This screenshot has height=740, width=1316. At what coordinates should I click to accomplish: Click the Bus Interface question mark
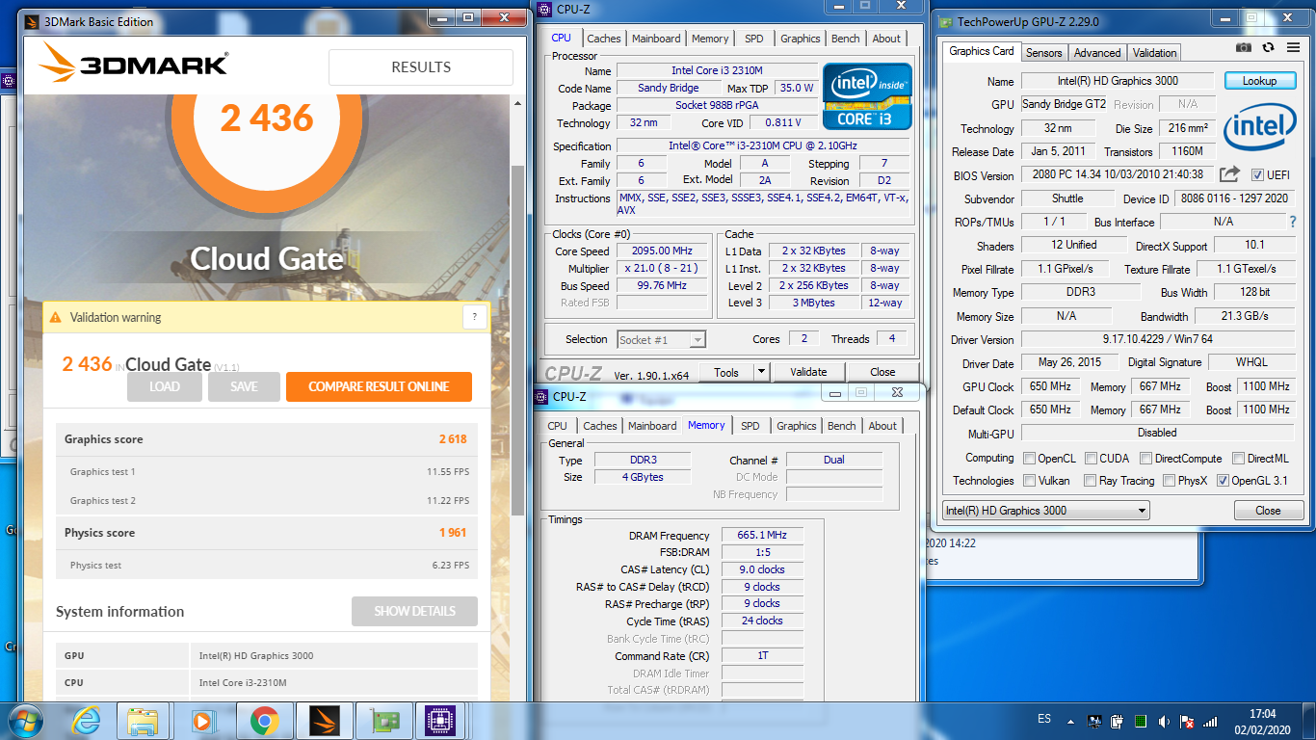pos(1293,222)
